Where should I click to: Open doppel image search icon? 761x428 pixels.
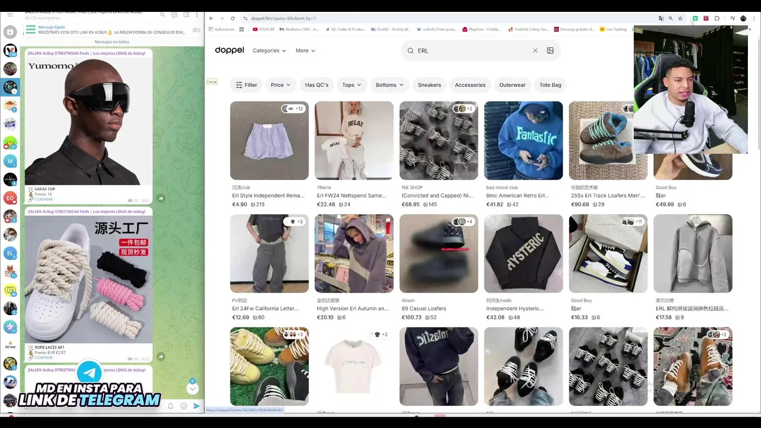(x=550, y=51)
